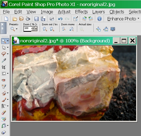Click the Print icon in toolbar
Viewport: 141px width, 136px height.
pos(52,19)
